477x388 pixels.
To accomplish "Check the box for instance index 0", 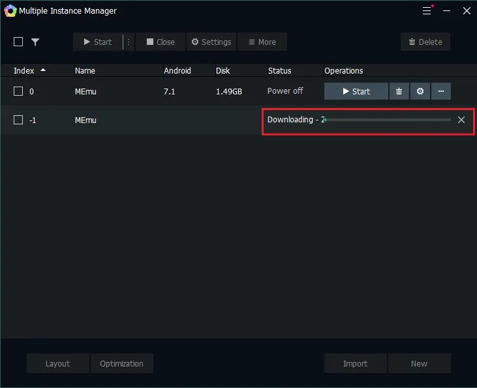I will click(18, 91).
